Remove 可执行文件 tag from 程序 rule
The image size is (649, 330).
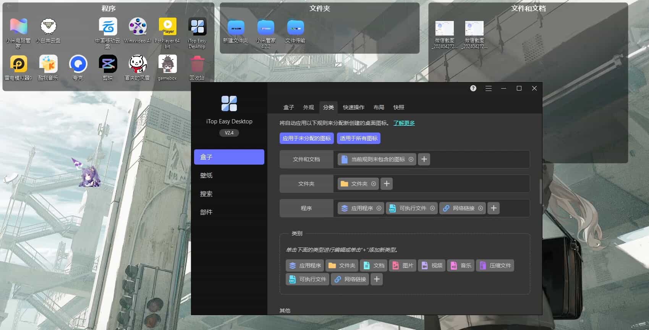(x=432, y=208)
